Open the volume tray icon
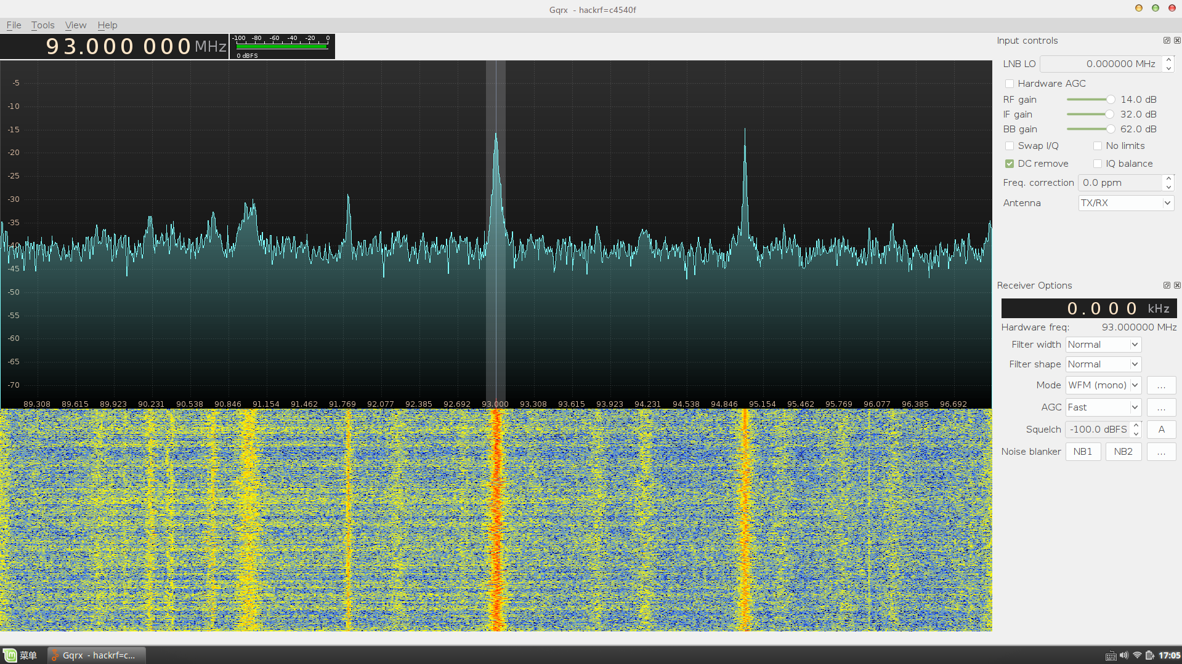Screen dimensions: 1182x664 point(1124,655)
